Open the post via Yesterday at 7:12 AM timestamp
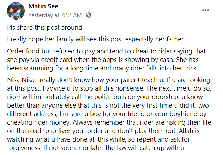Screen dimensions: 223x155 point(55,15)
